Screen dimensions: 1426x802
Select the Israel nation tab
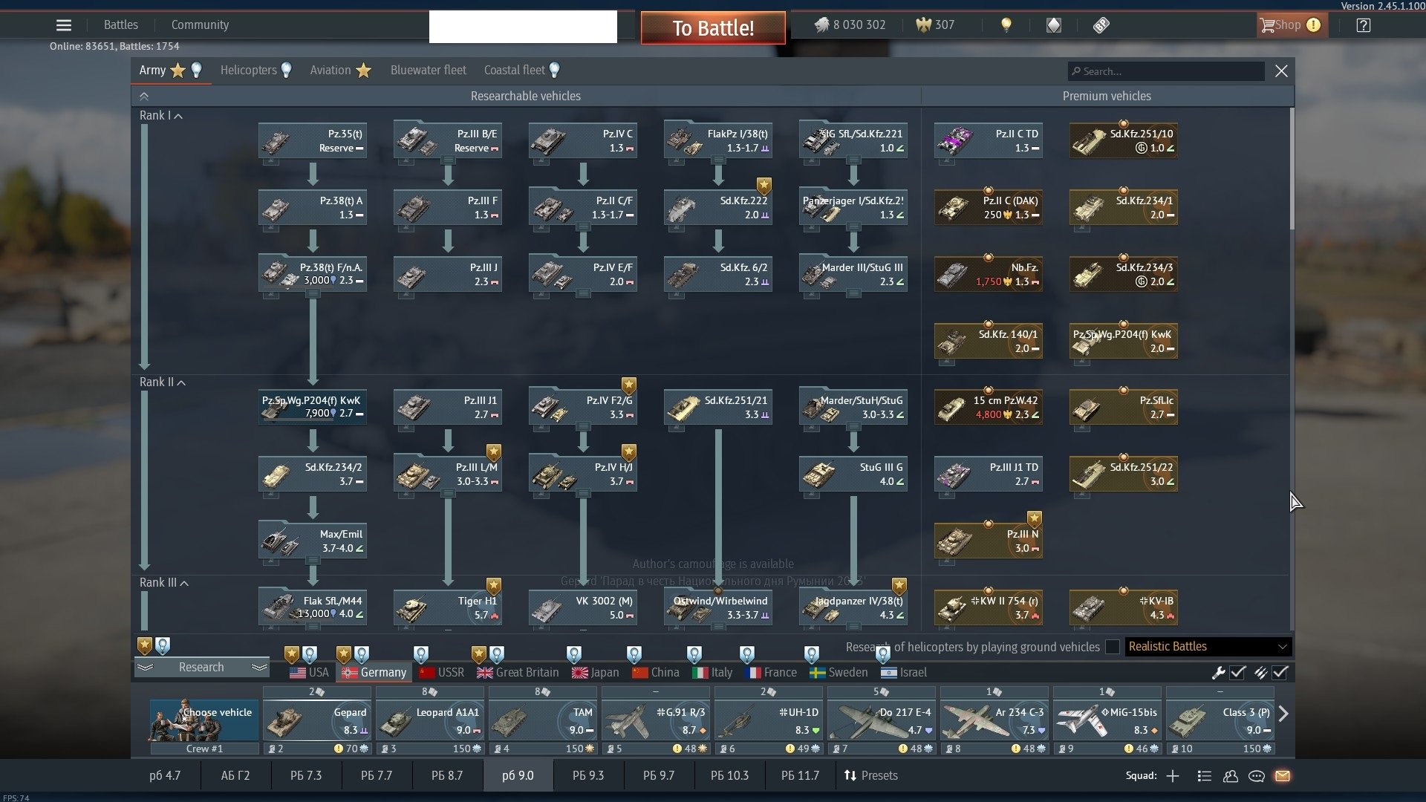[904, 673]
